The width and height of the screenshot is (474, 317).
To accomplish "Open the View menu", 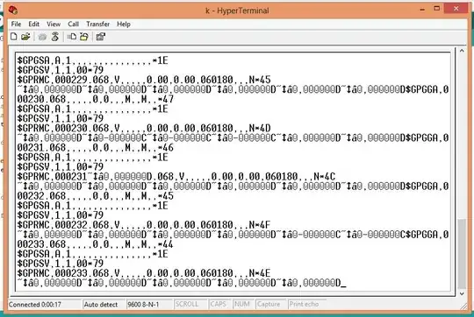I will pyautogui.click(x=54, y=25).
